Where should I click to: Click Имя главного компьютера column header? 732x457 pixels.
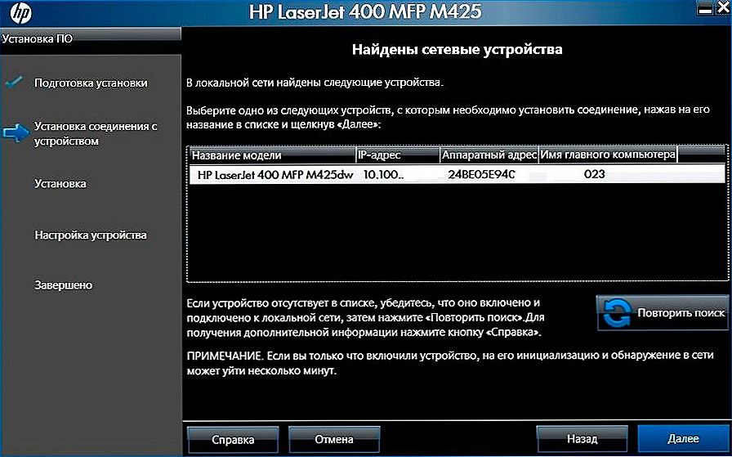(x=608, y=155)
